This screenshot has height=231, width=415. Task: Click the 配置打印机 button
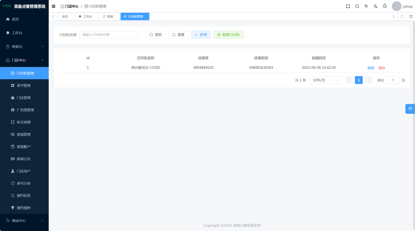tap(228, 35)
